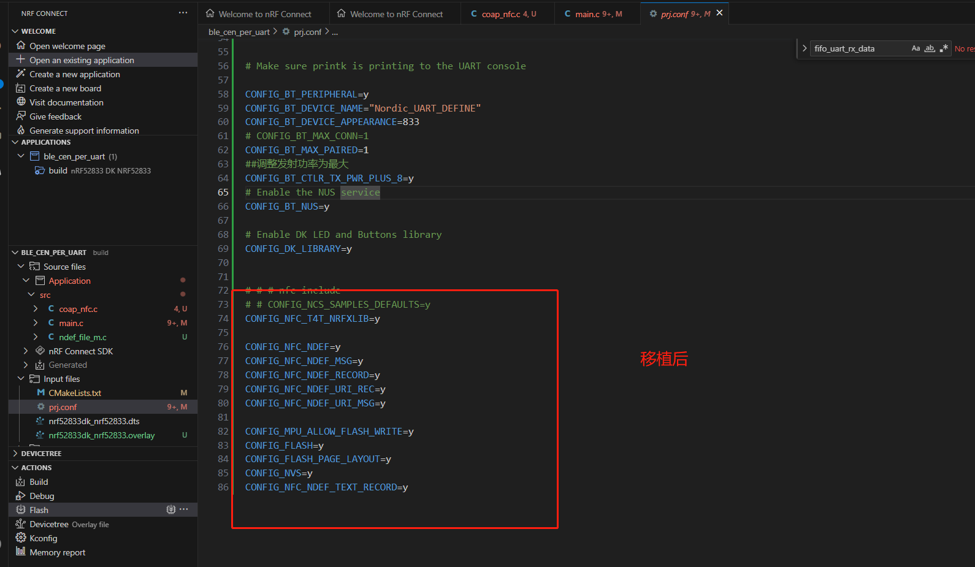This screenshot has height=567, width=975.
Task: Click the Input files folder icon
Action: [x=35, y=379]
